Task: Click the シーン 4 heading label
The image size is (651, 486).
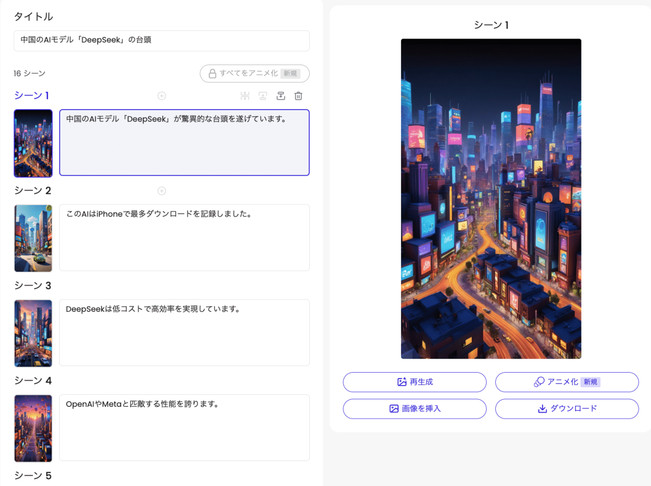Action: (x=33, y=380)
